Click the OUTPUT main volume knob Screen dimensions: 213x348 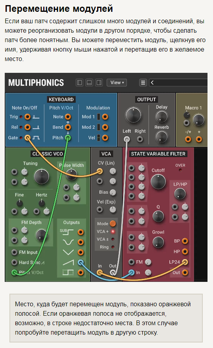coord(133,115)
